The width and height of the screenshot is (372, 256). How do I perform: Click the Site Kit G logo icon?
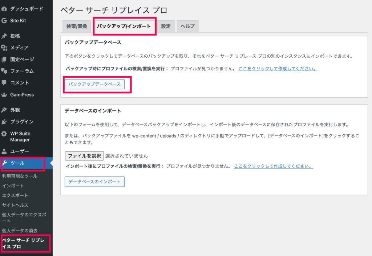4,21
